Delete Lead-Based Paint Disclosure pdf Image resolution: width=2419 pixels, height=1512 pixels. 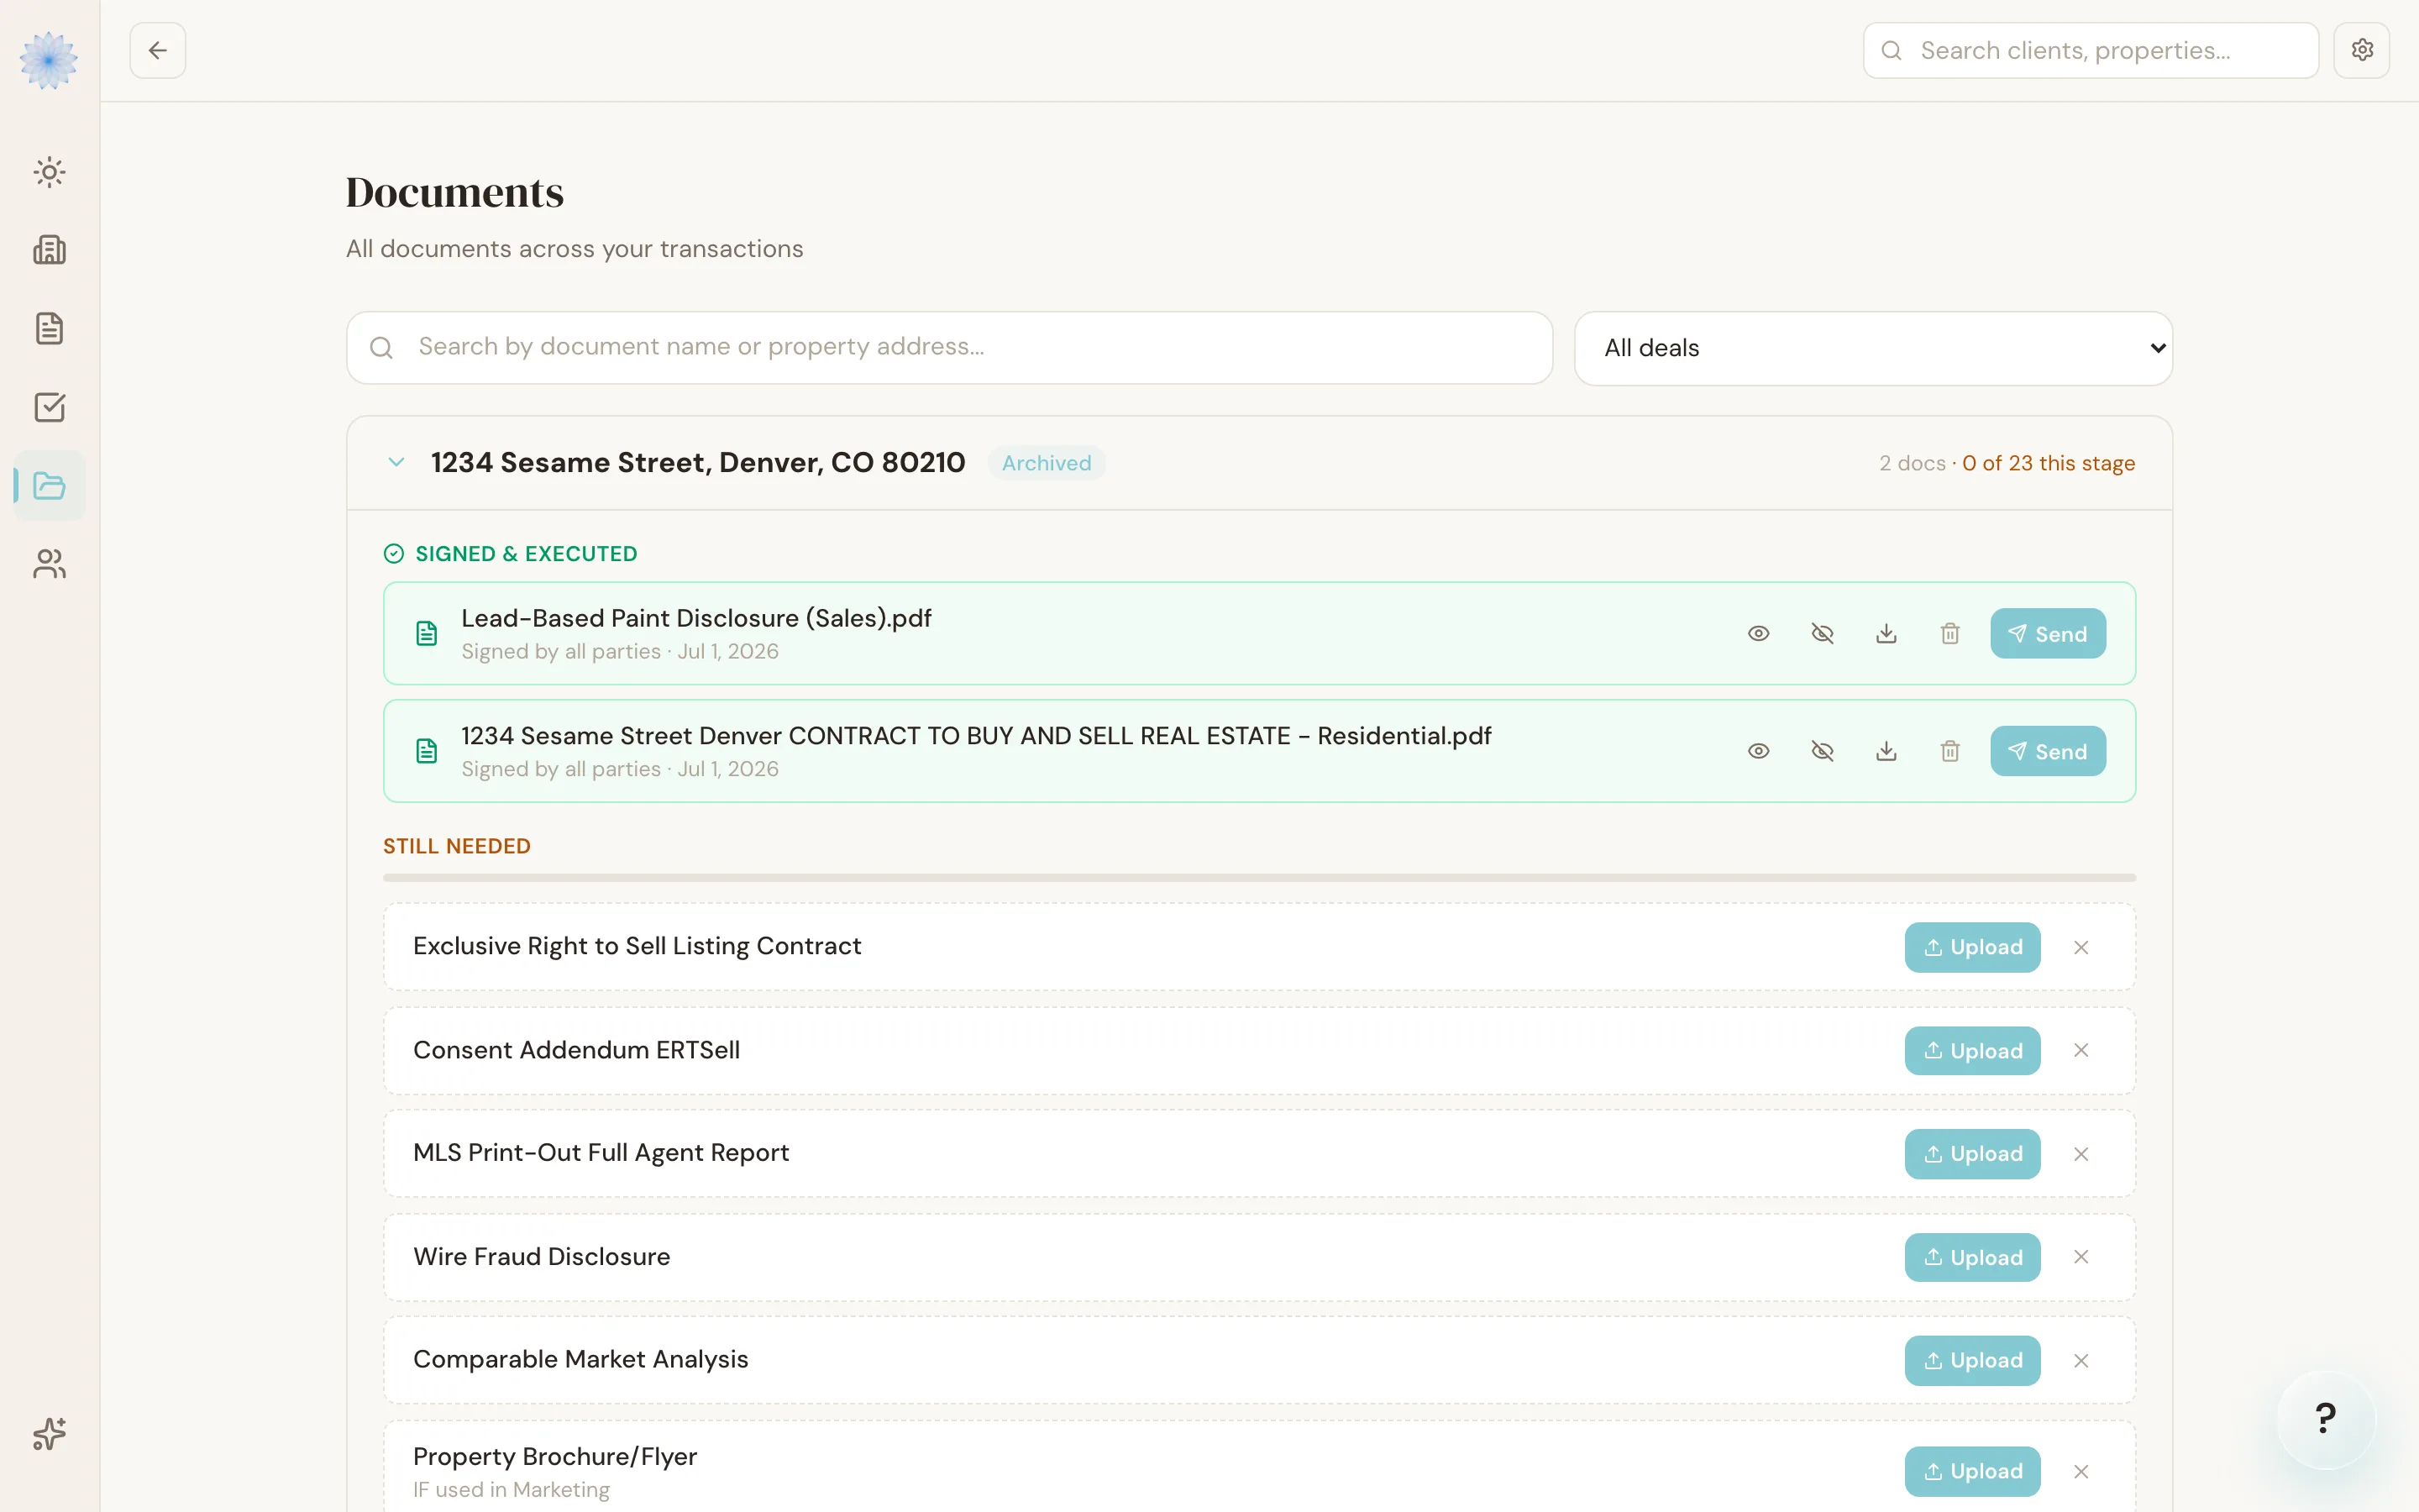(1950, 634)
